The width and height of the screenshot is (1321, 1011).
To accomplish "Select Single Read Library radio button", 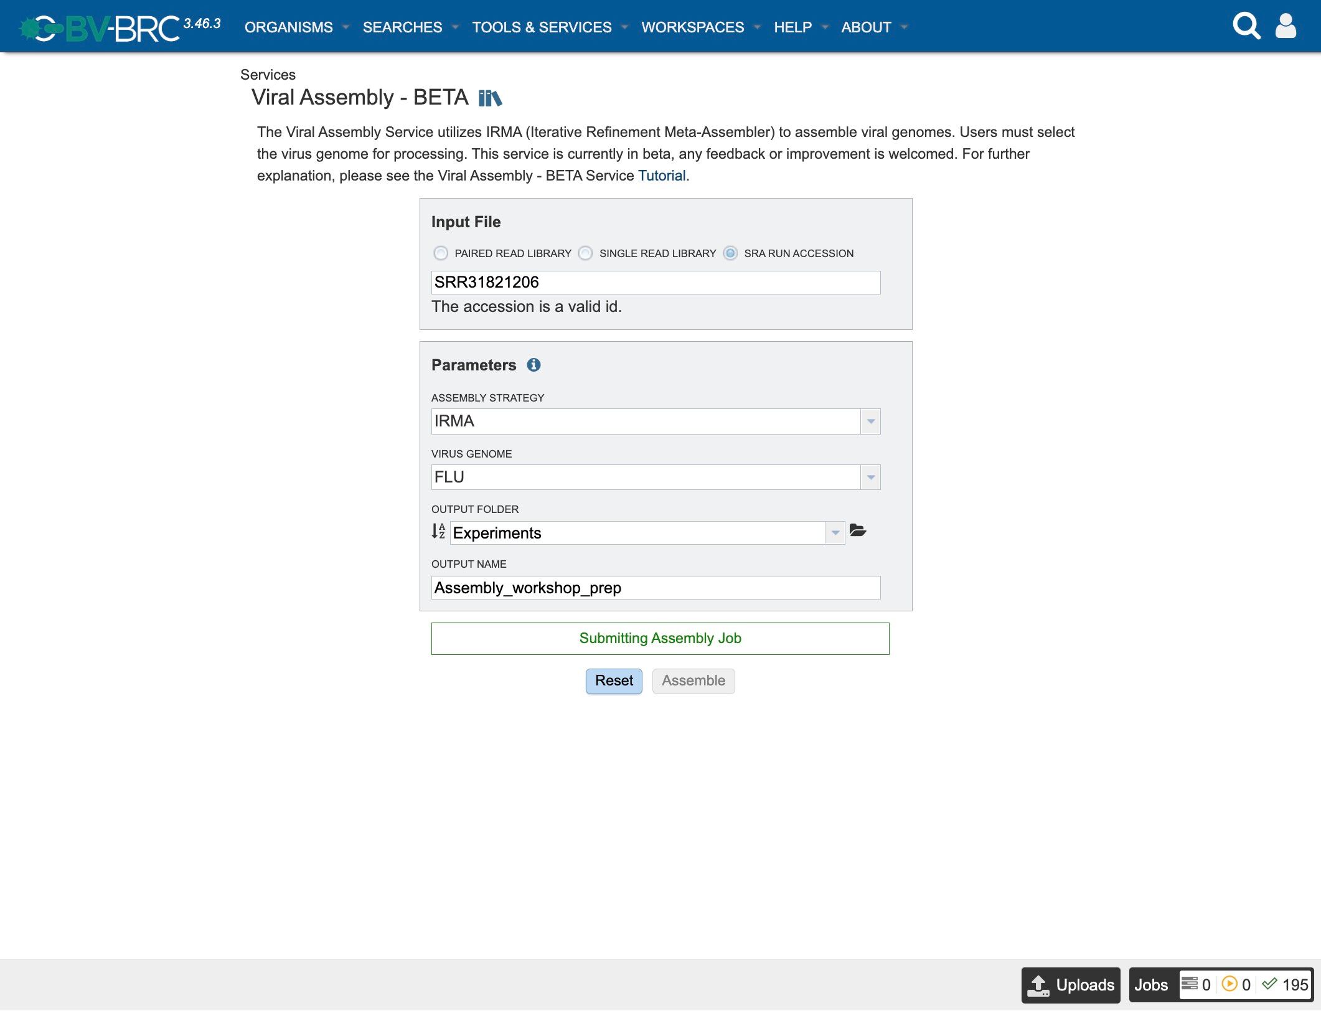I will click(585, 253).
